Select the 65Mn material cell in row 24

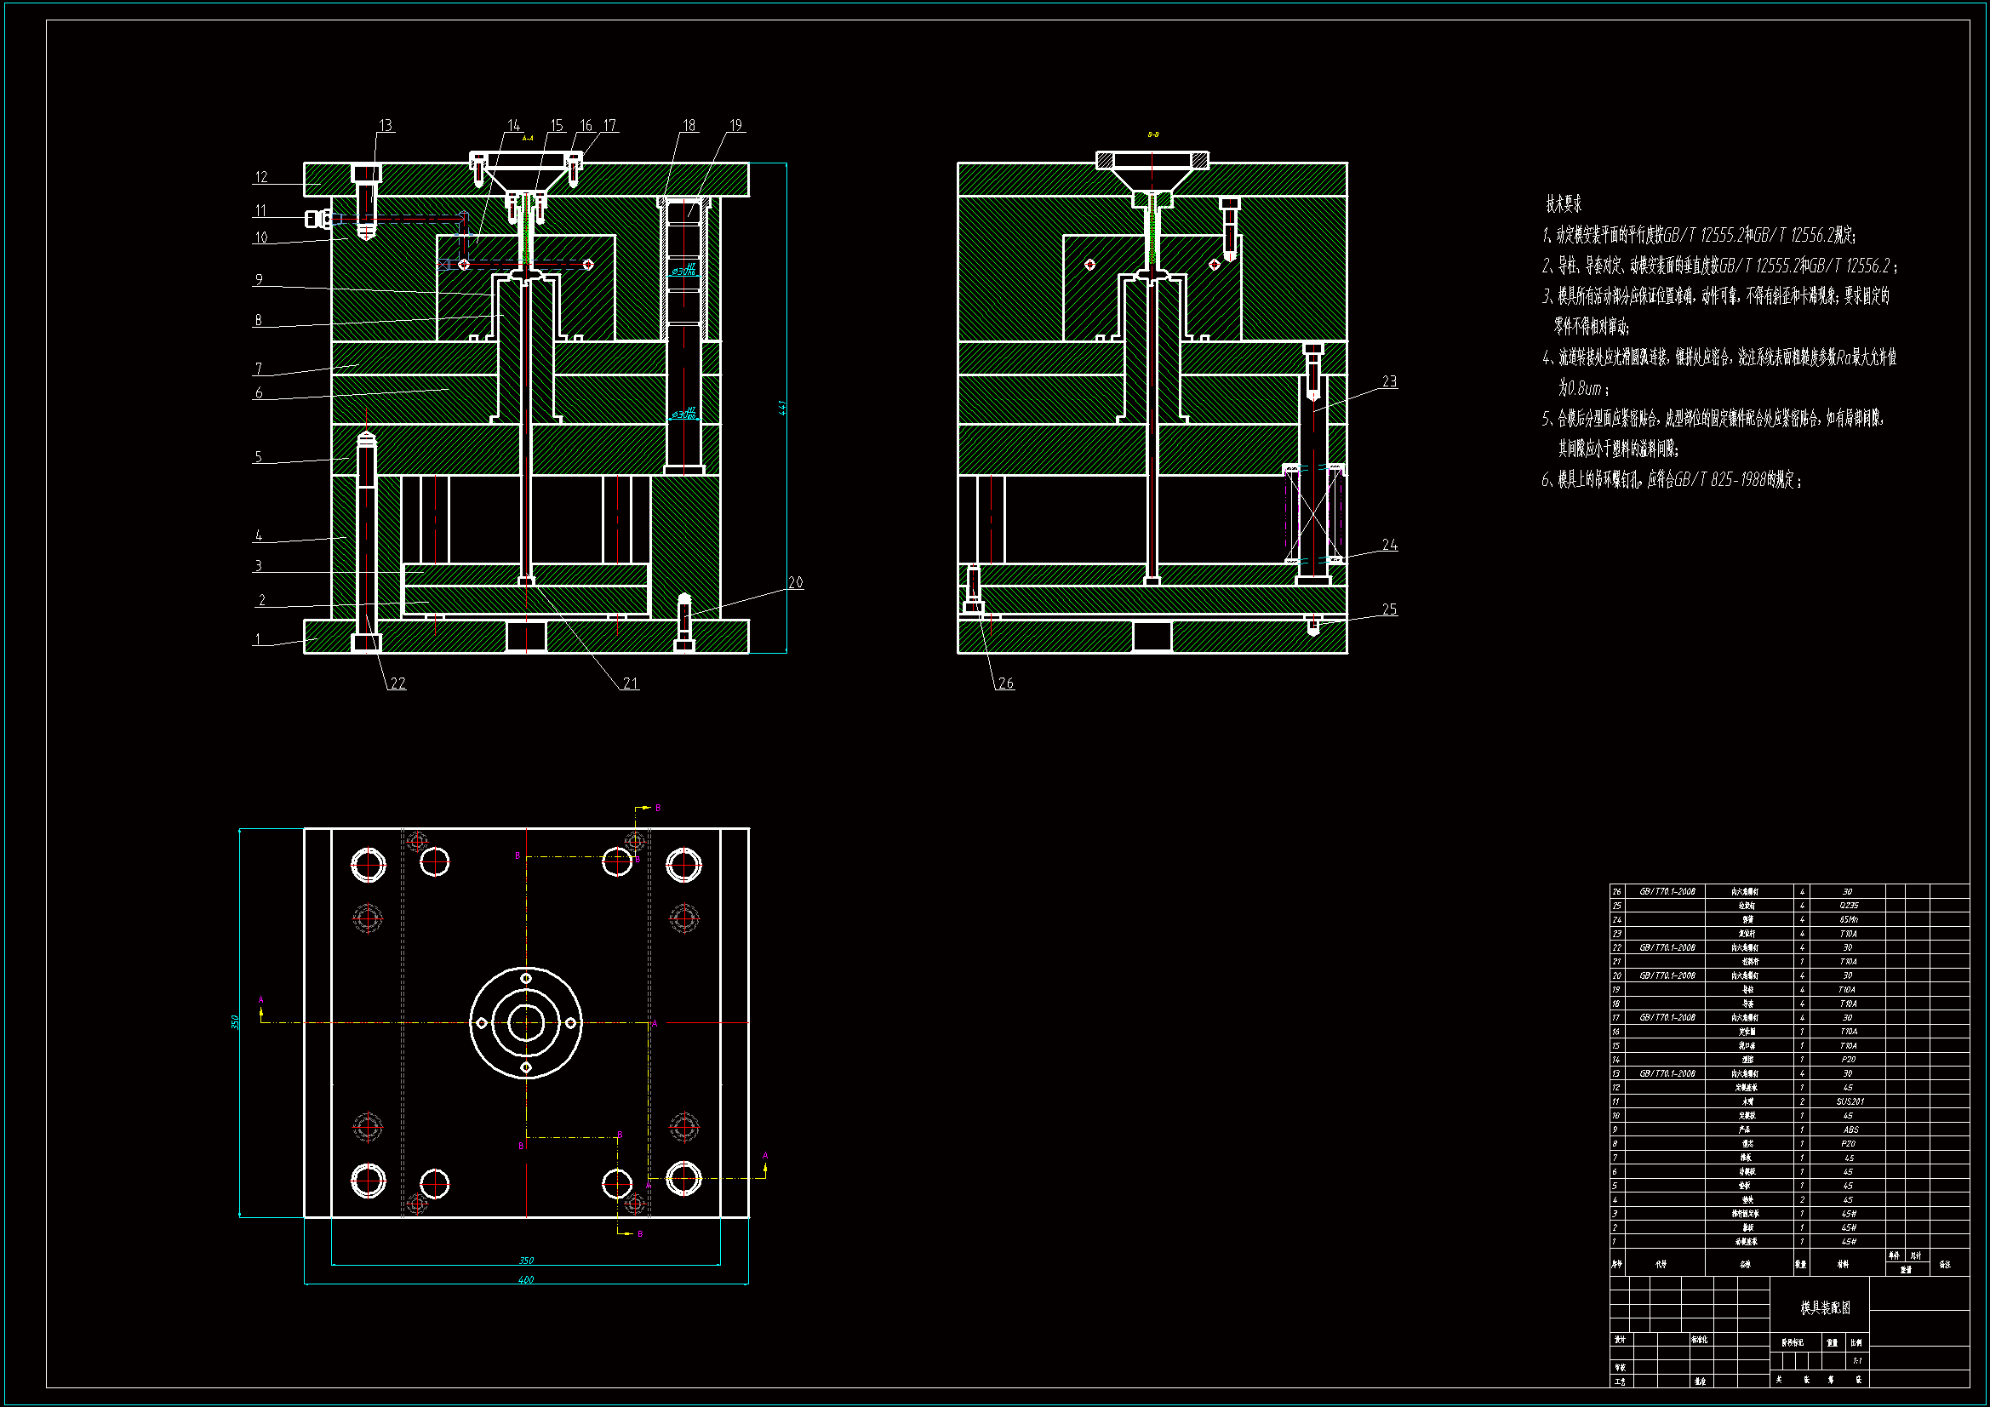(1848, 920)
